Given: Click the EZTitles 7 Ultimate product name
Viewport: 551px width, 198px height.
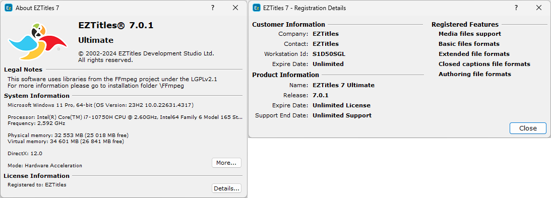Looking at the screenshot, I should point(344,85).
